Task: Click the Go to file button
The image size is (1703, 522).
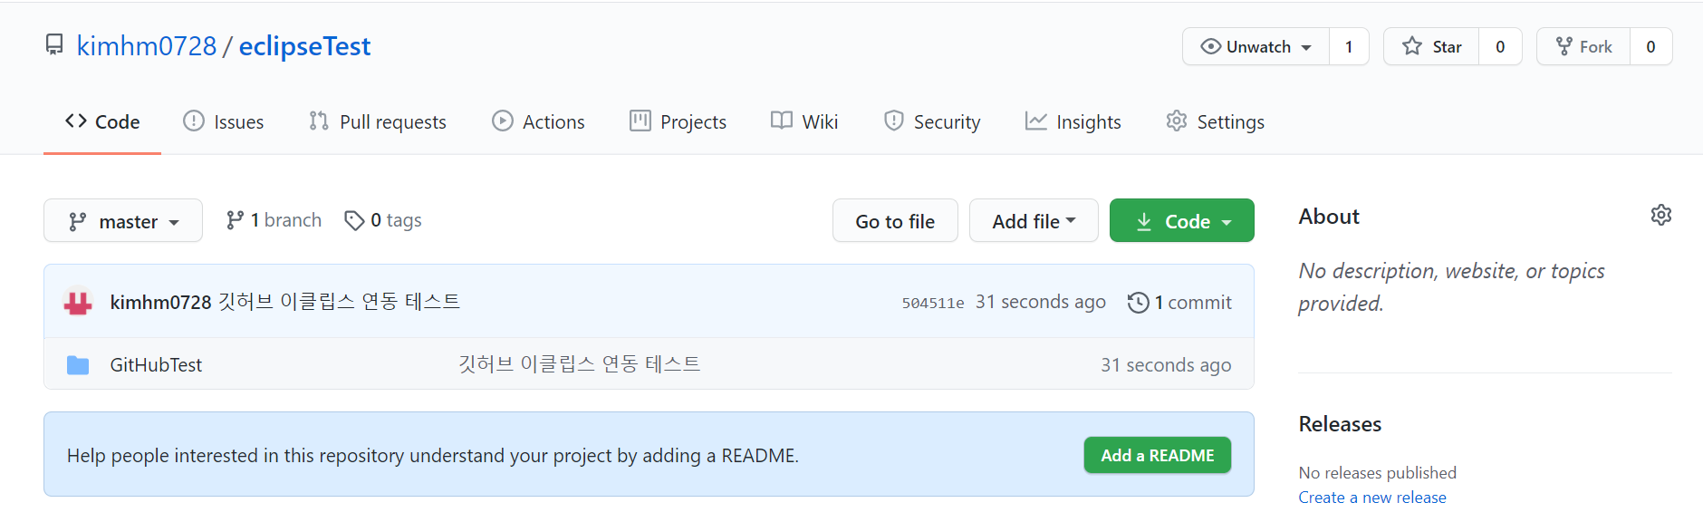Action: tap(895, 221)
